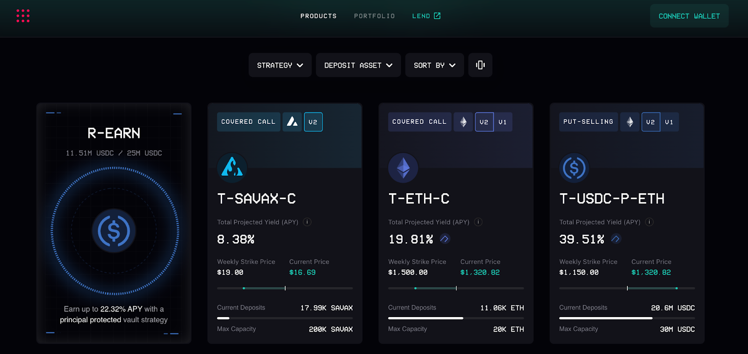Click boost icon next to 39.51% yield
This screenshot has width=748, height=354.
pos(616,239)
